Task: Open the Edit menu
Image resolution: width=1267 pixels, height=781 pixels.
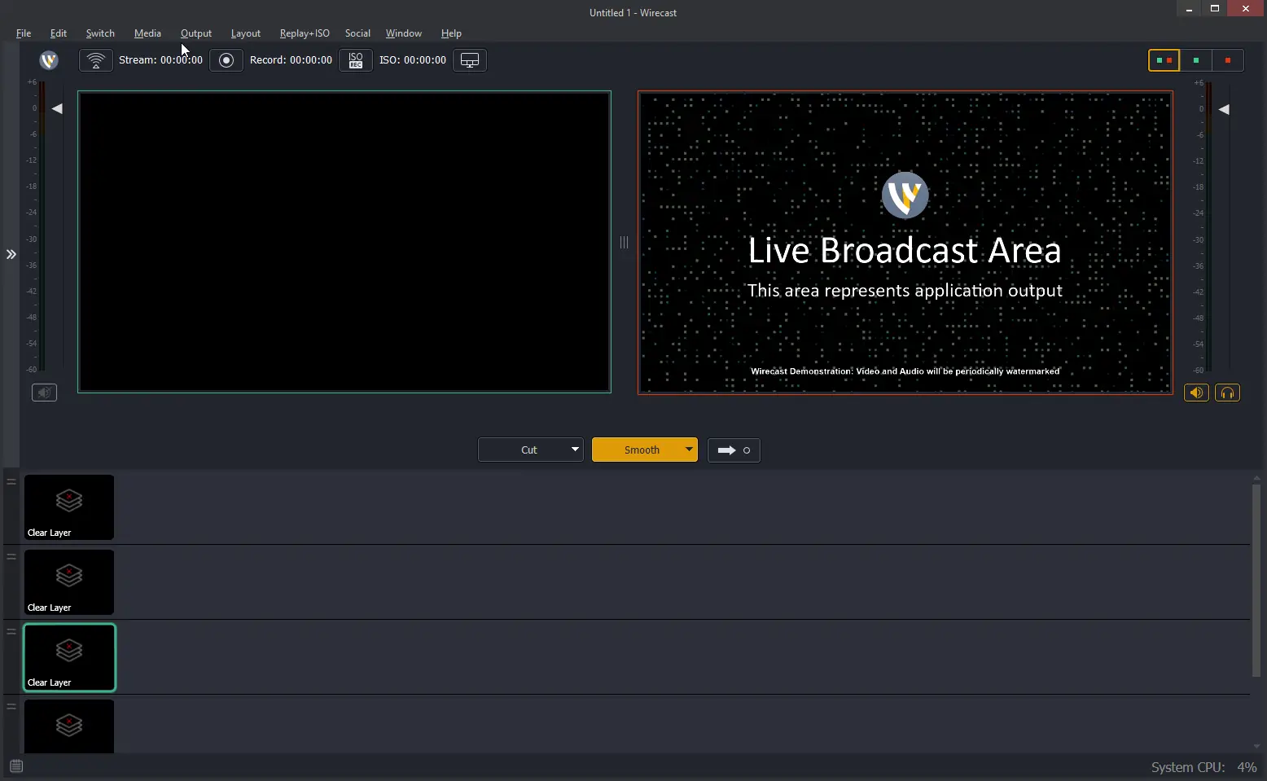Action: (x=59, y=33)
